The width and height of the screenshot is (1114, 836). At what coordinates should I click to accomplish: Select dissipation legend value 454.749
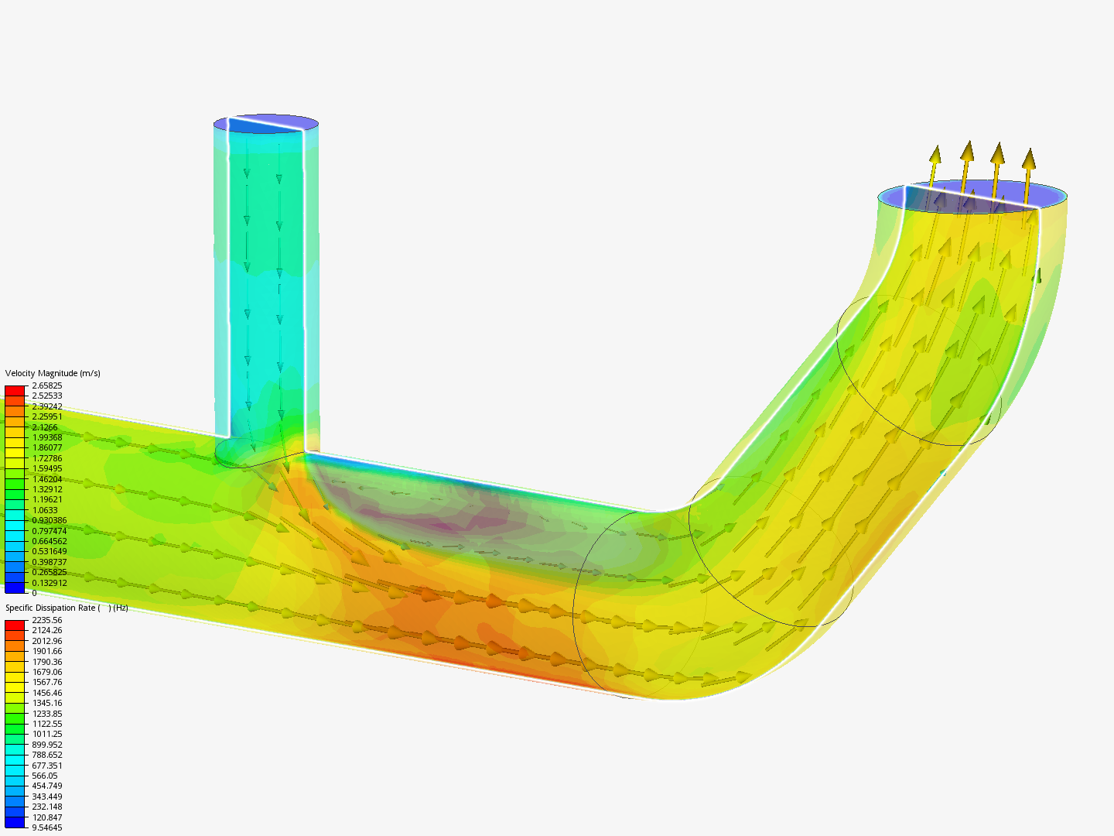point(47,786)
